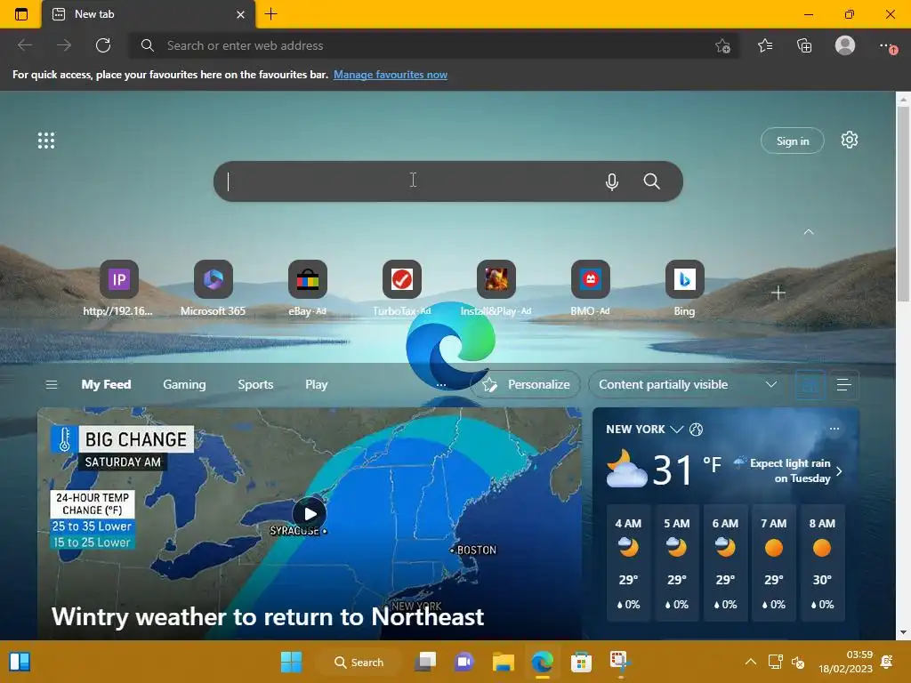Click Manage favourites now link

391,75
